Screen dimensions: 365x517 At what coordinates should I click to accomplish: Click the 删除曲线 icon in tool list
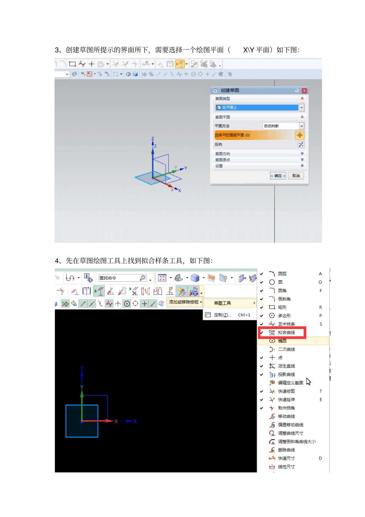pos(272,450)
